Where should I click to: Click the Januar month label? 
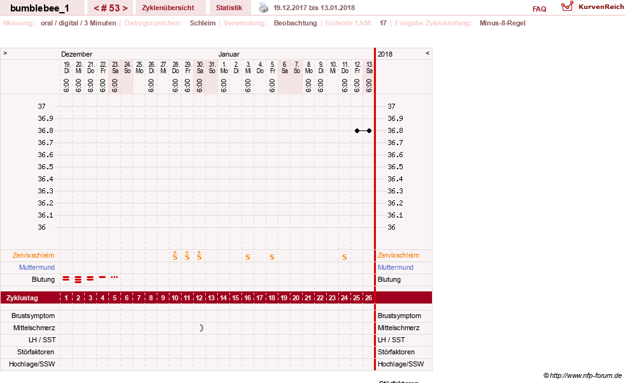(x=229, y=54)
